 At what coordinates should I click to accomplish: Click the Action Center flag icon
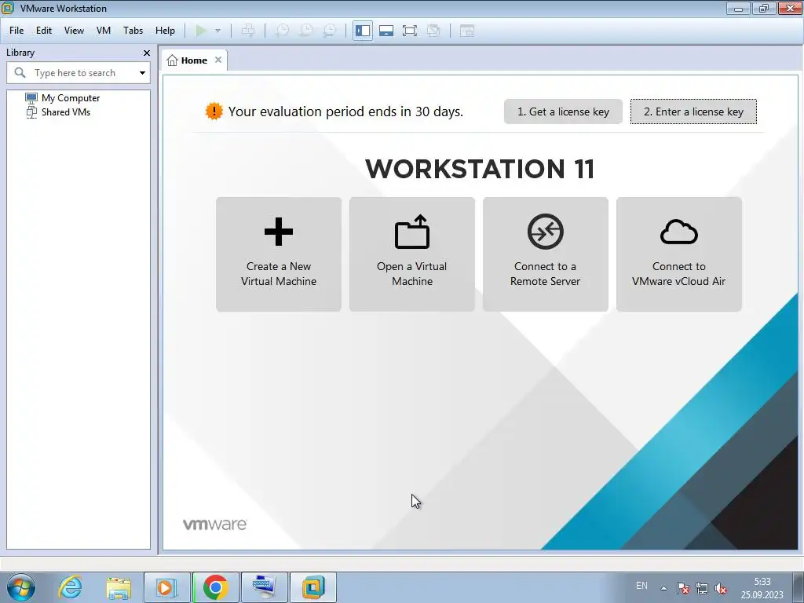tap(682, 588)
